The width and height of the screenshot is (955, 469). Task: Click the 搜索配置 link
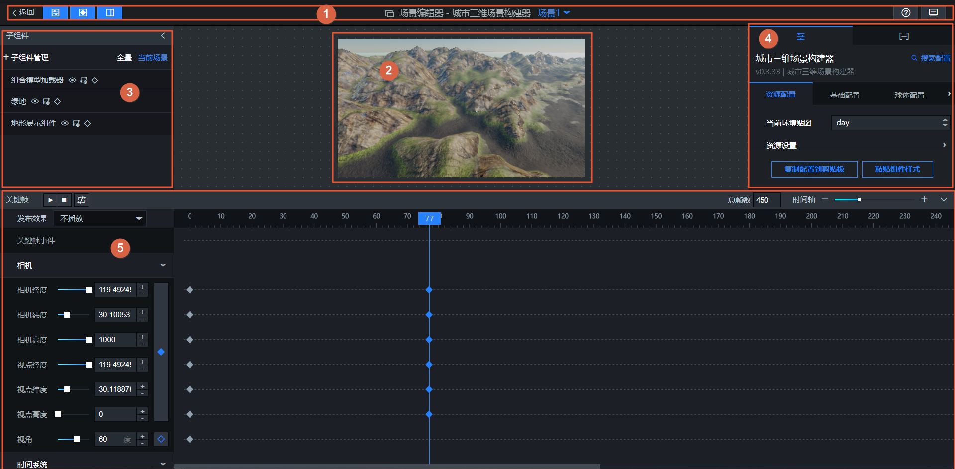pyautogui.click(x=931, y=58)
